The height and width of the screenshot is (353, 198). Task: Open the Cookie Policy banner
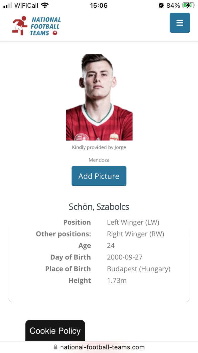tap(55, 331)
